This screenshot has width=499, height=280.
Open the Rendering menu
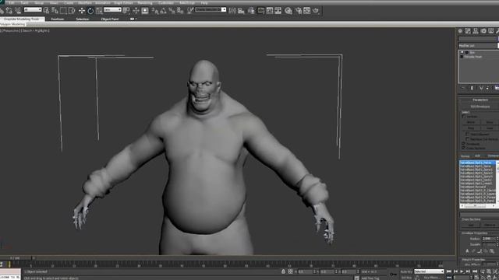(x=145, y=3)
